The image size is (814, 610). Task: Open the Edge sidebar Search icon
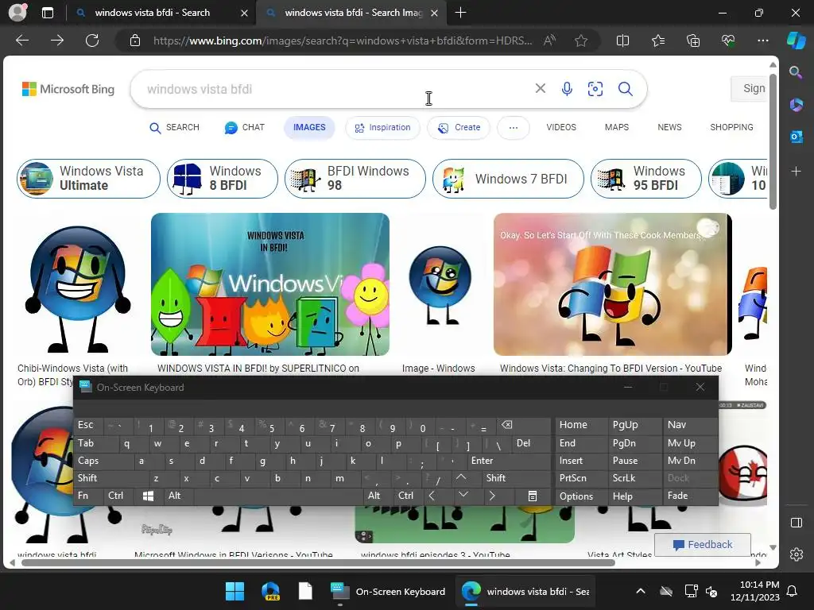click(796, 72)
